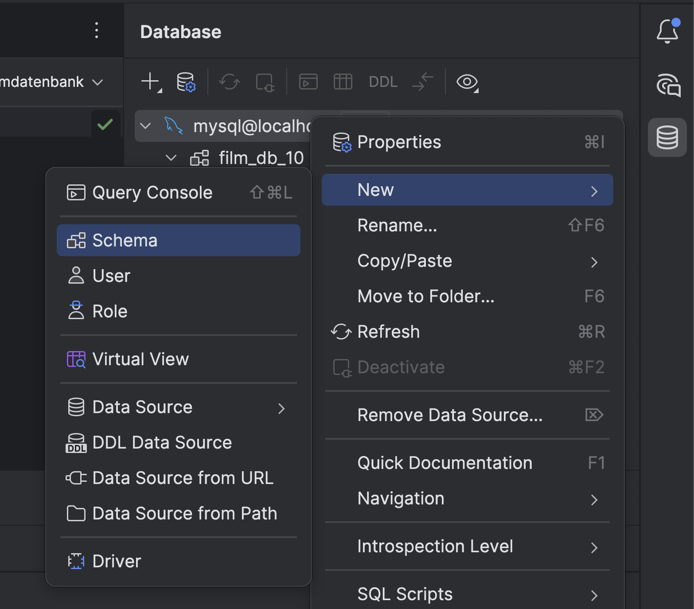The height and width of the screenshot is (609, 694).
Task: Select Driver in New submenu
Action: (x=179, y=561)
